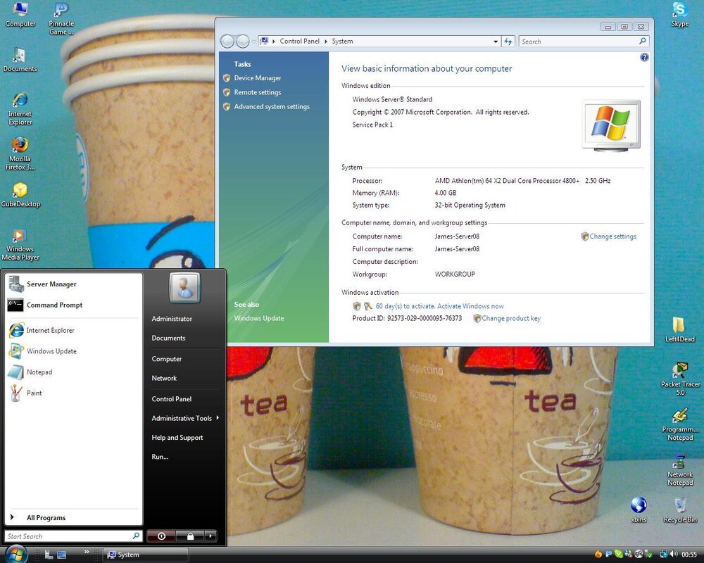This screenshot has height=563, width=704.
Task: Click the Start orb button
Action: pyautogui.click(x=16, y=554)
